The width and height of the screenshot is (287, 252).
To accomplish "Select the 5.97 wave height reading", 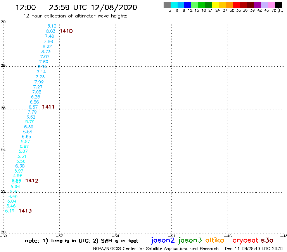I will pyautogui.click(x=19, y=171).
